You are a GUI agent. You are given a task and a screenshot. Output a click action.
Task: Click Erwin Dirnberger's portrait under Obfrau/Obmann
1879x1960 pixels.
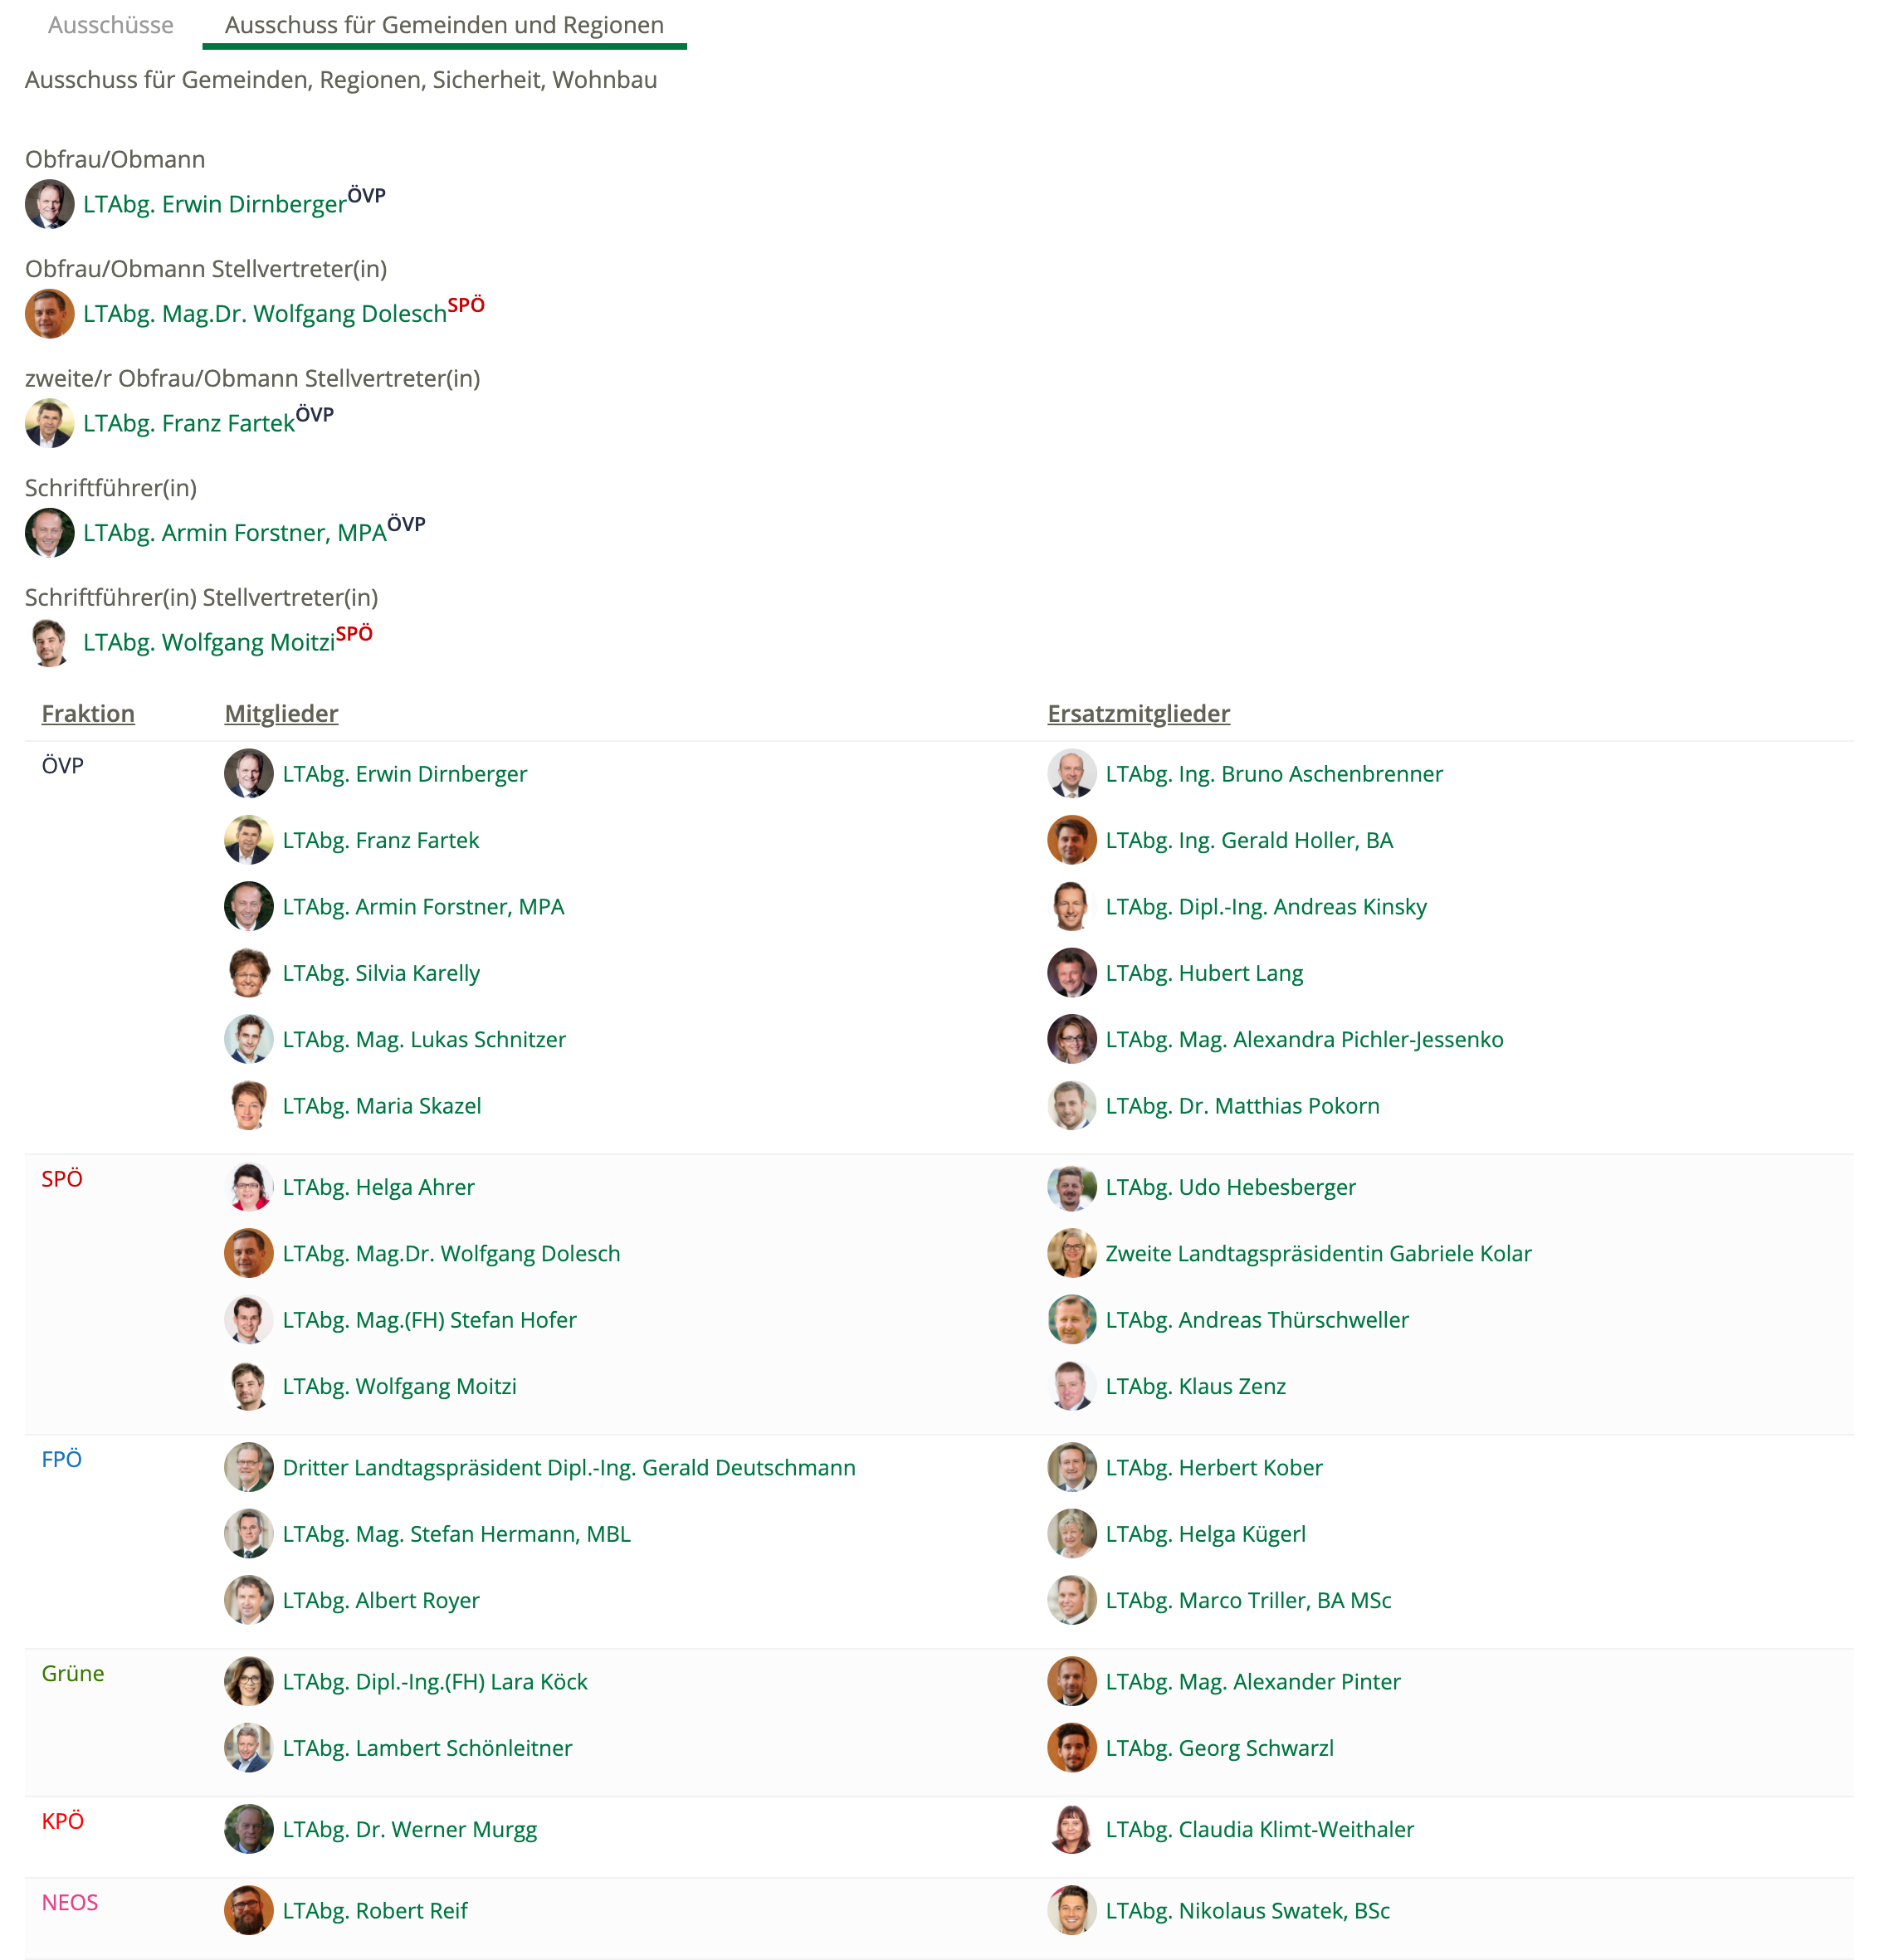click(x=49, y=204)
